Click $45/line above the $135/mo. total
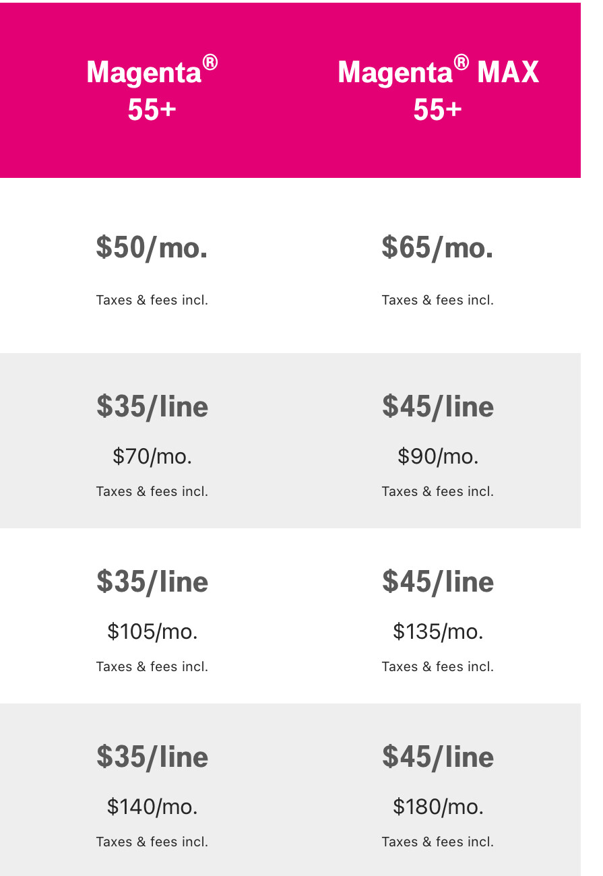Viewport: 603px width, 876px height. tap(438, 582)
